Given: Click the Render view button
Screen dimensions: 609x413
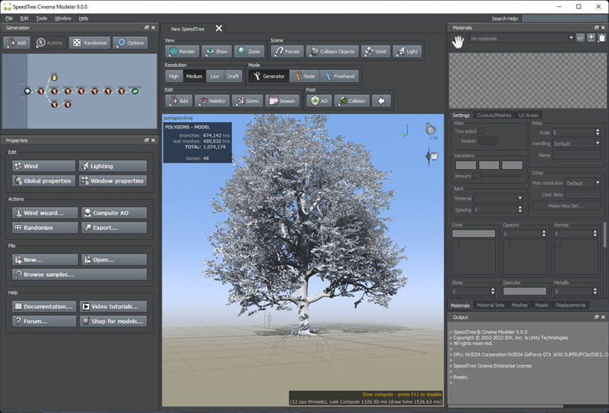Looking at the screenshot, I should click(182, 51).
